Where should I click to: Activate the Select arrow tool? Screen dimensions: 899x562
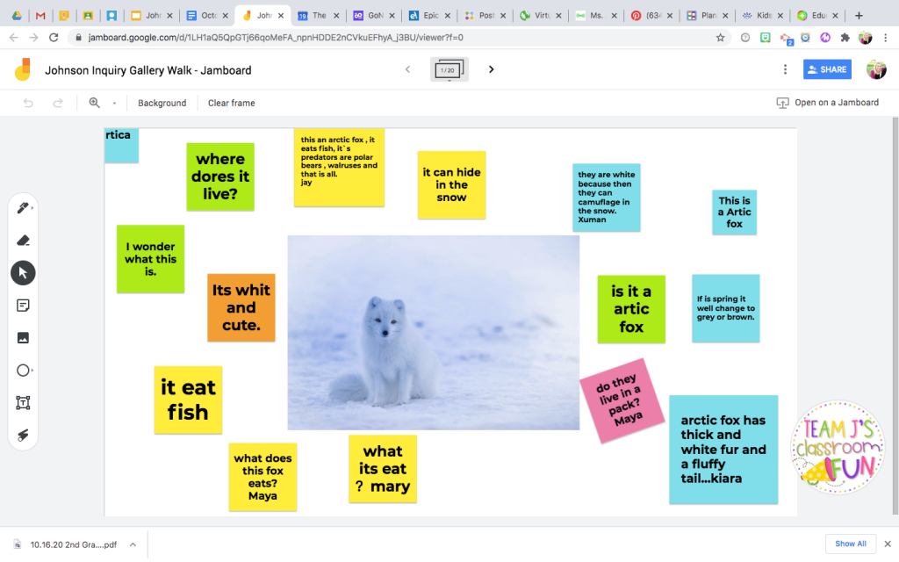pos(23,273)
